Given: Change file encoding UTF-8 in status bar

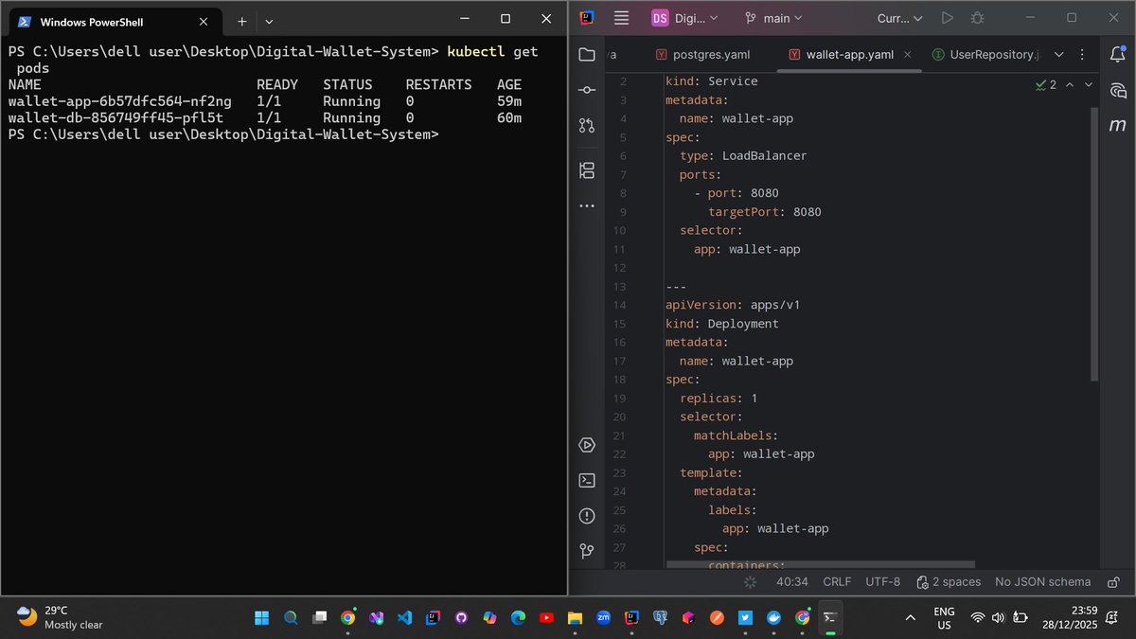Looking at the screenshot, I should tap(882, 582).
